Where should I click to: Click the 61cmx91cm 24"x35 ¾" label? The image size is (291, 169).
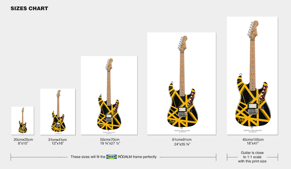pos(182,142)
